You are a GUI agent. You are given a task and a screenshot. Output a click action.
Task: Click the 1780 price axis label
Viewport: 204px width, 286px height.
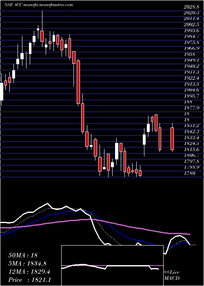click(190, 173)
